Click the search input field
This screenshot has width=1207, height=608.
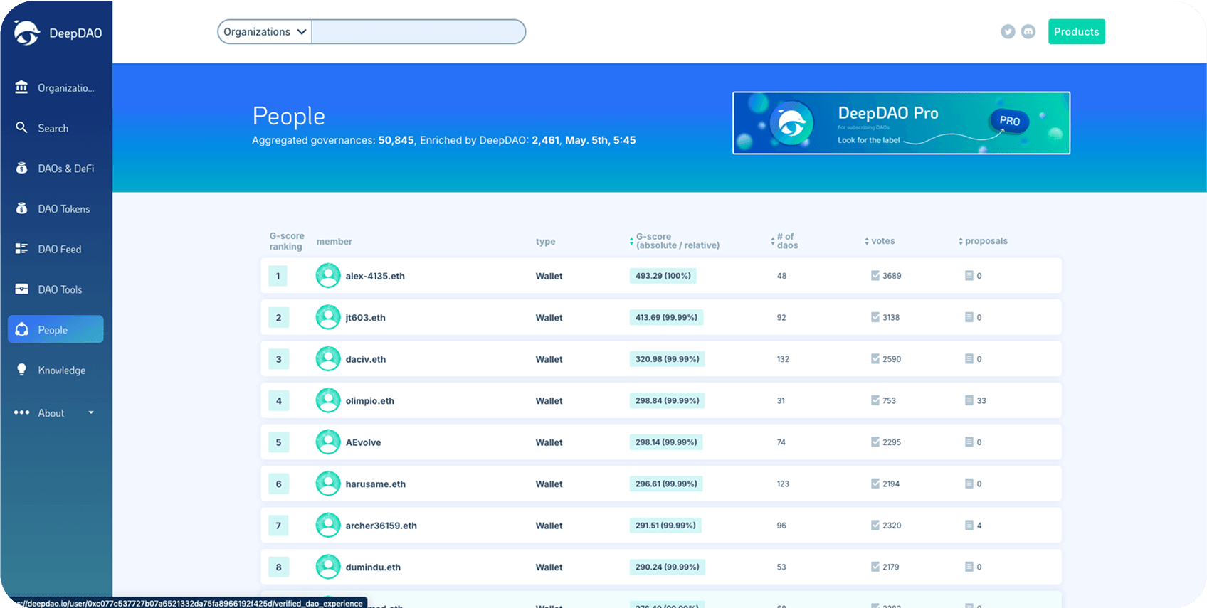tap(418, 32)
